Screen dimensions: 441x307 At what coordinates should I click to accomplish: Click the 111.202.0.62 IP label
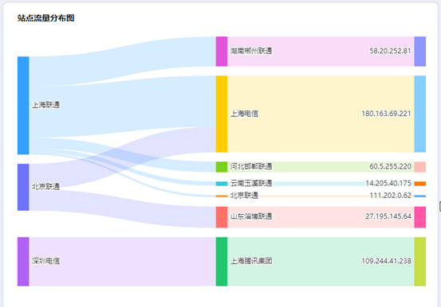(391, 196)
